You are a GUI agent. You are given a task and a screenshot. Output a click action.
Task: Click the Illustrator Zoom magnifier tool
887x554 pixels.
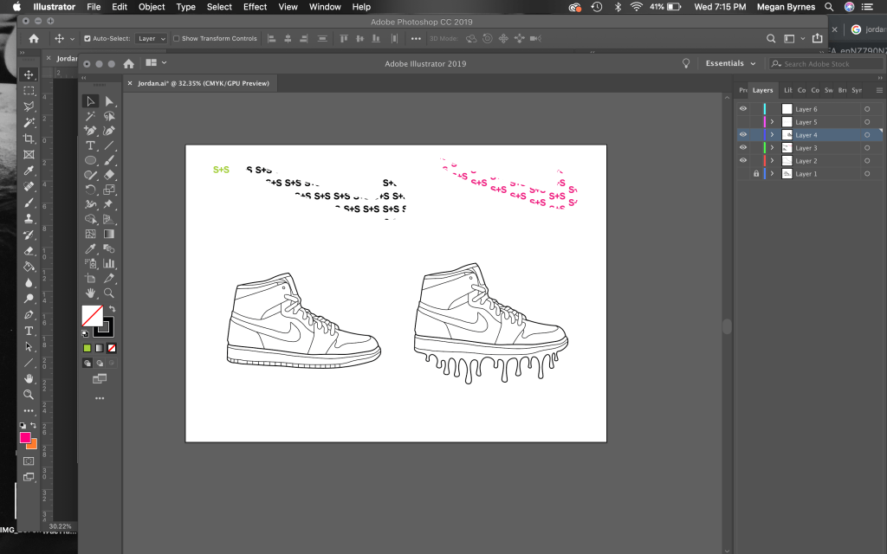(109, 293)
